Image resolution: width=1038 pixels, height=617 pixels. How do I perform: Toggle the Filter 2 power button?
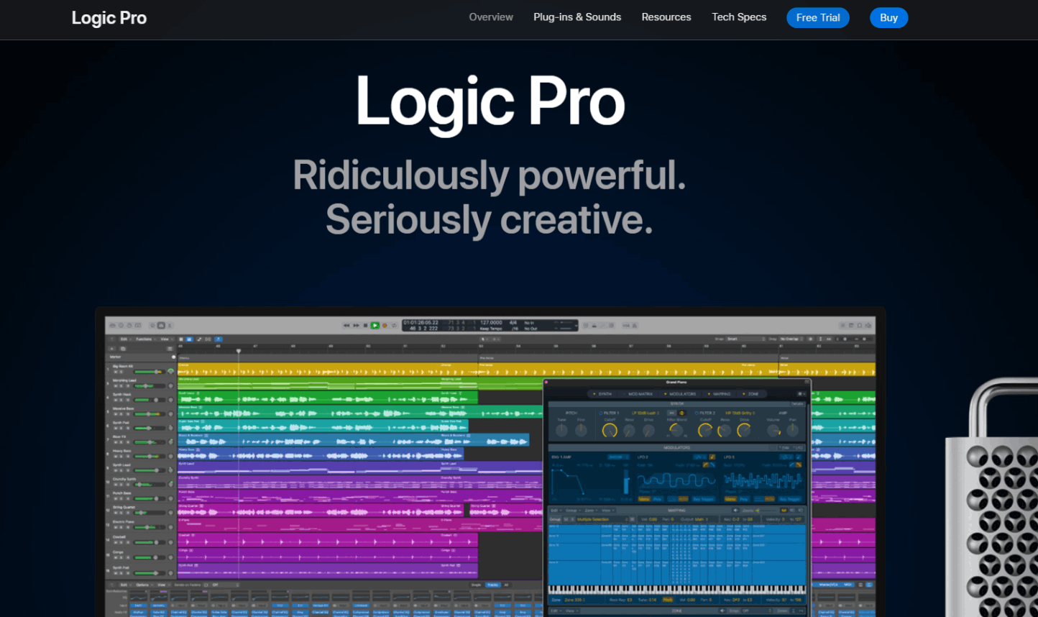pyautogui.click(x=698, y=413)
